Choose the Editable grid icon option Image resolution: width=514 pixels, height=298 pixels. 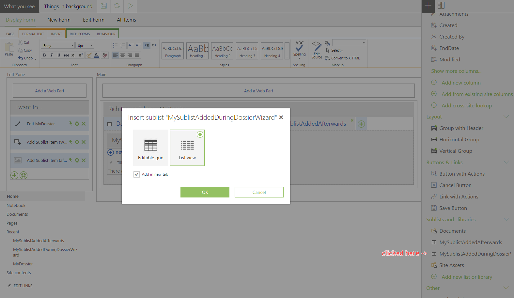151,148
